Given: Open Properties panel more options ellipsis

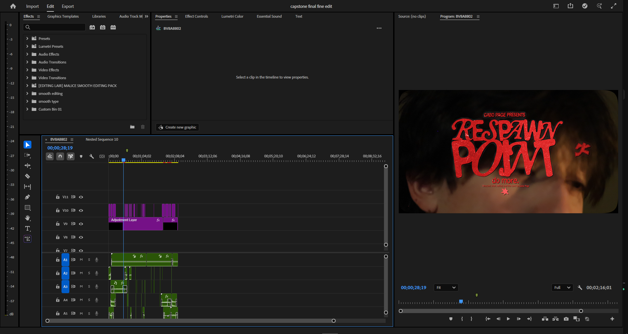Looking at the screenshot, I should pyautogui.click(x=379, y=28).
